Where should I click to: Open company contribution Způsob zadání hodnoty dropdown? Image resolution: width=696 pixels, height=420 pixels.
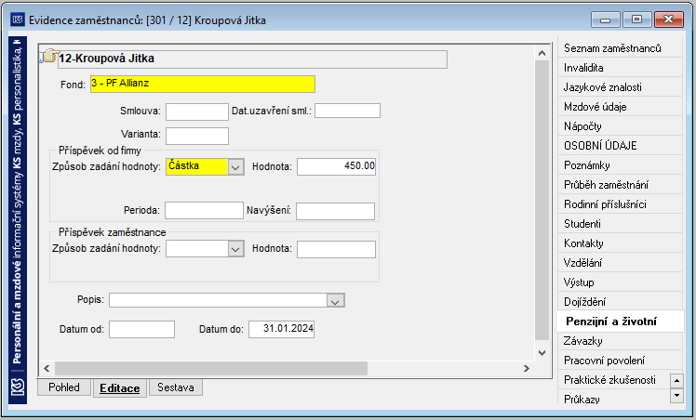235,167
